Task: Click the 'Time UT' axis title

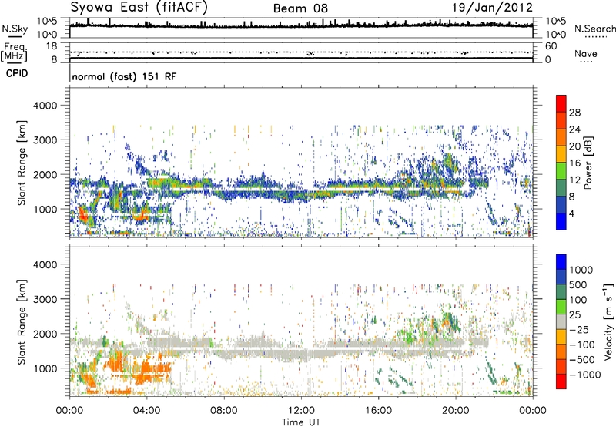Action: click(x=301, y=422)
